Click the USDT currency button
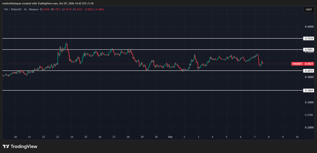 click(309, 10)
